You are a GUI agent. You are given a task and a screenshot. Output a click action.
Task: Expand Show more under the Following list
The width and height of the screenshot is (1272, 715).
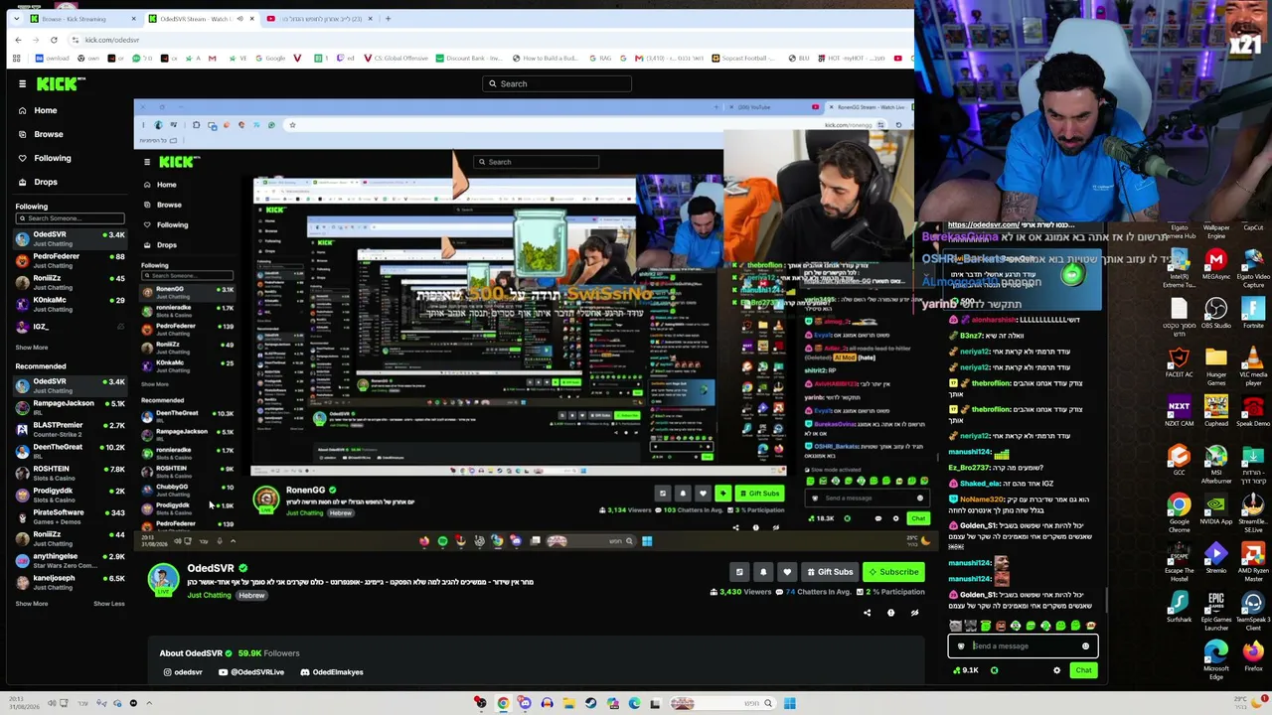click(32, 348)
